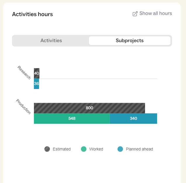This screenshot has height=183, width=186.
Task: Click the Production axis label
Action: (x=23, y=107)
